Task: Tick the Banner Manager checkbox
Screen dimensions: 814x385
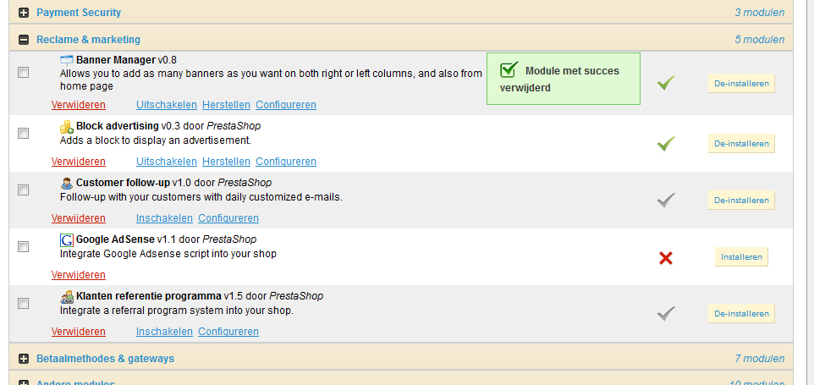Action: pyautogui.click(x=24, y=73)
